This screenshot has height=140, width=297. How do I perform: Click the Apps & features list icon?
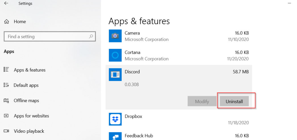click(6, 70)
